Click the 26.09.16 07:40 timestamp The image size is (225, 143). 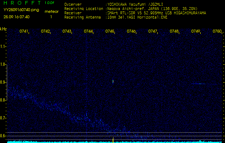pos(16,17)
